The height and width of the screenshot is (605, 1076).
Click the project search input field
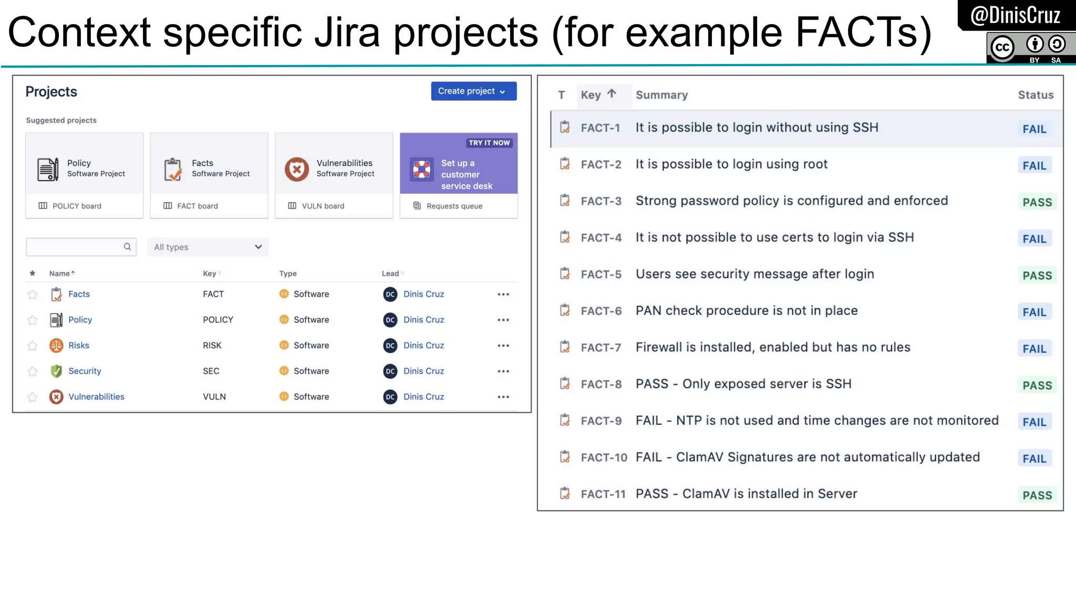pos(81,247)
